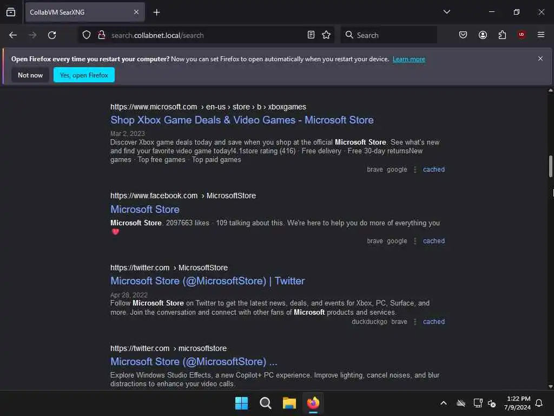
Task: Open the muted volume tray icon
Action: (492, 403)
